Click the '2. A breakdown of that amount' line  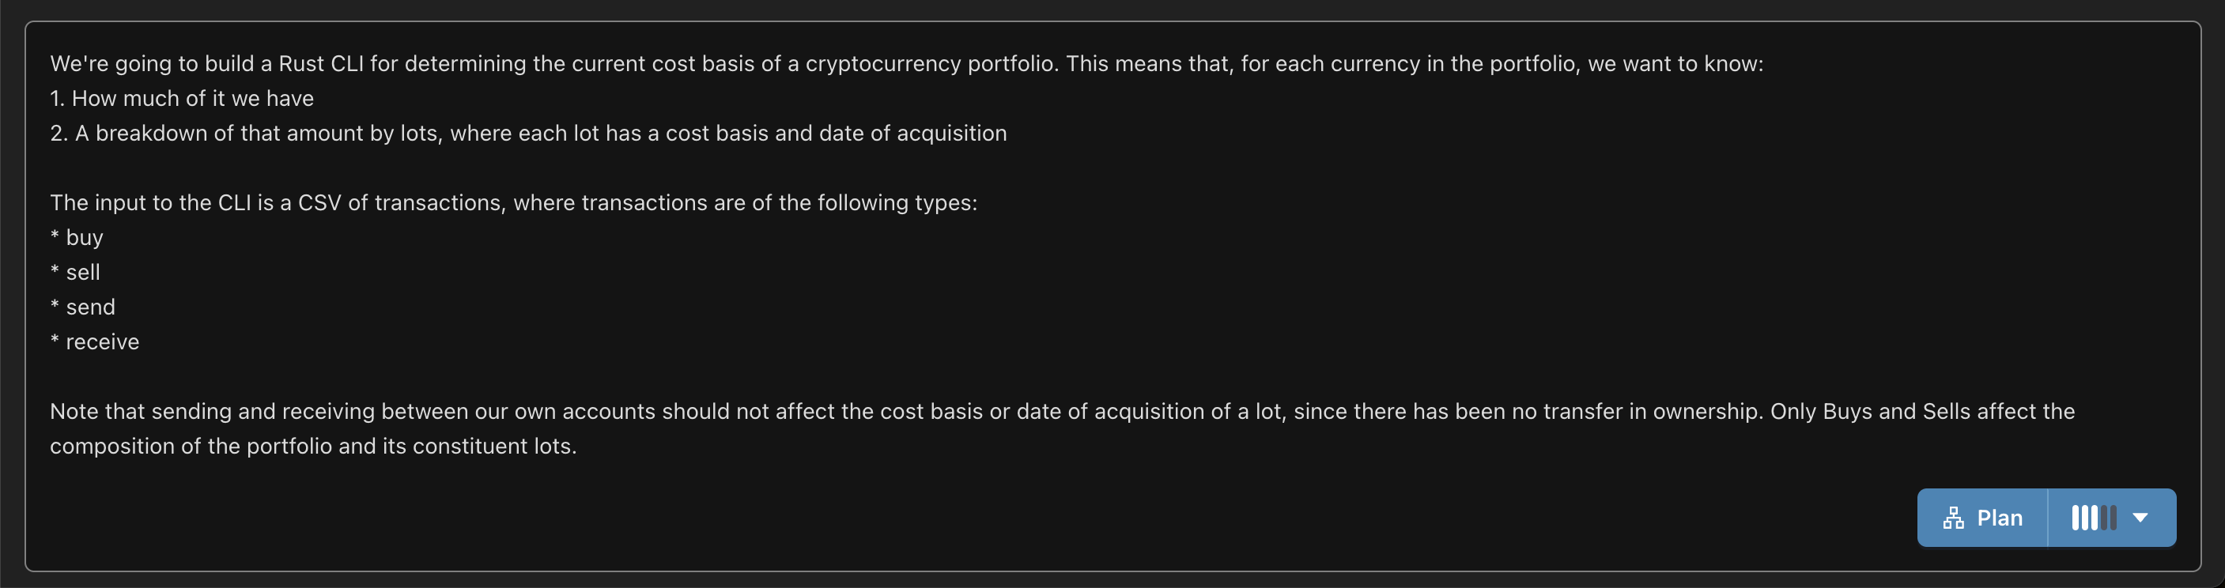pyautogui.click(x=529, y=133)
